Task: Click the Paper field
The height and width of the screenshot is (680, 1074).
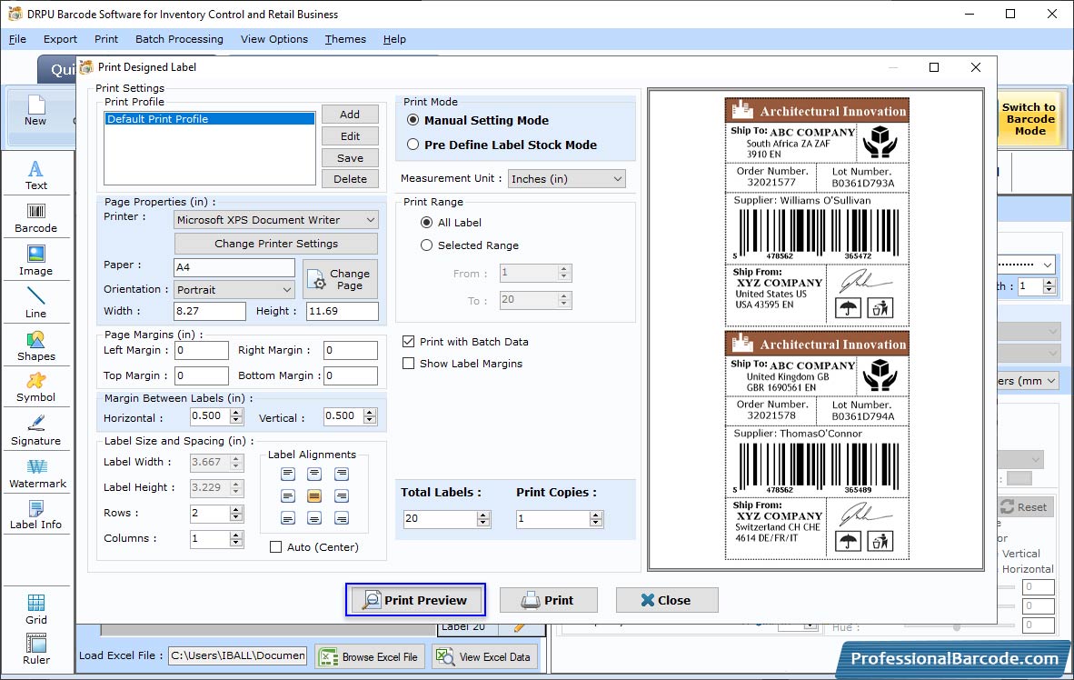Action: tap(234, 267)
